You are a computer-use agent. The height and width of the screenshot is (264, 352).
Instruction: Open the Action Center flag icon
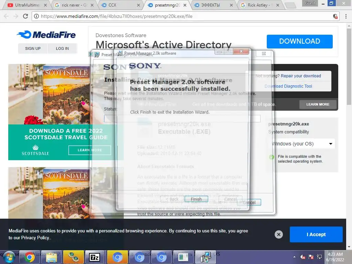(x=311, y=257)
